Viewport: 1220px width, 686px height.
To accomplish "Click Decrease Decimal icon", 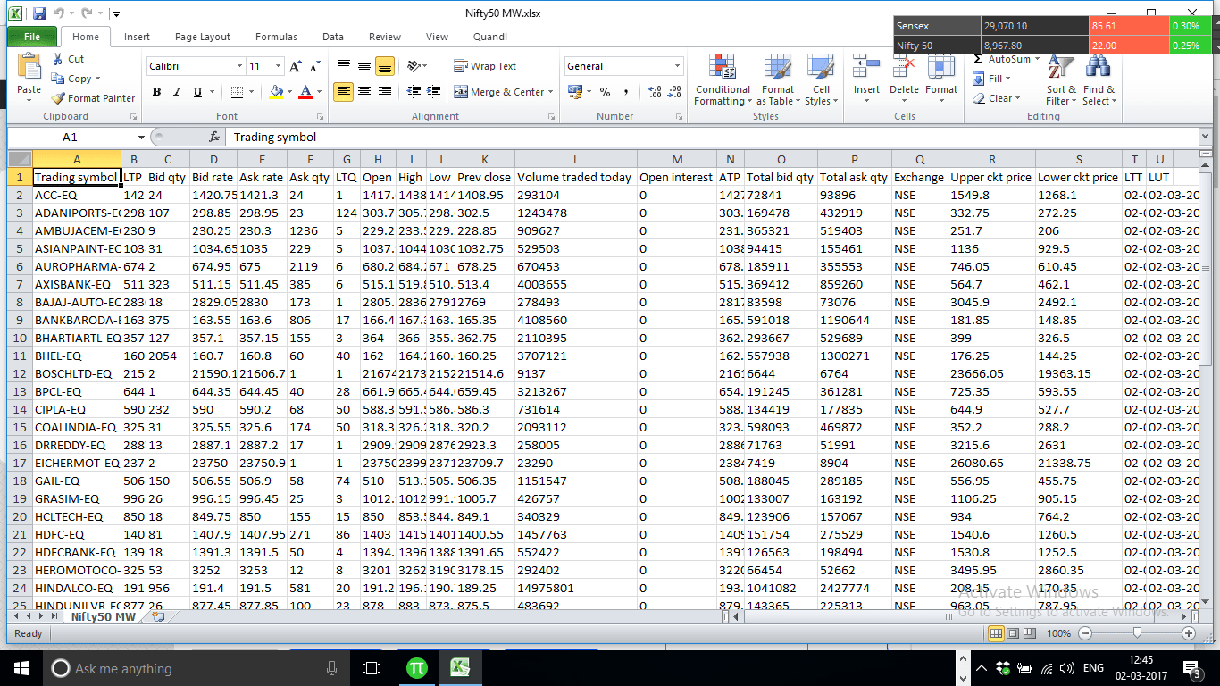I will point(675,92).
